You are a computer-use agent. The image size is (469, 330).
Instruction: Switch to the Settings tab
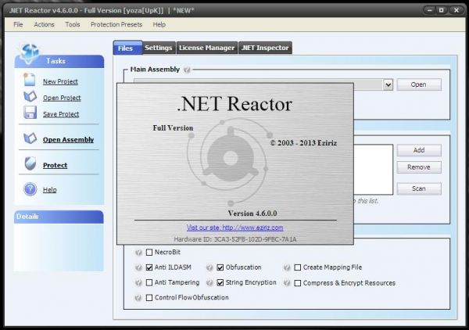tap(159, 48)
